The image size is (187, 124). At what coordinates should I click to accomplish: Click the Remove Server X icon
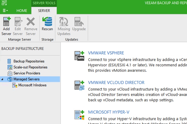pyautogui.click(x=31, y=22)
